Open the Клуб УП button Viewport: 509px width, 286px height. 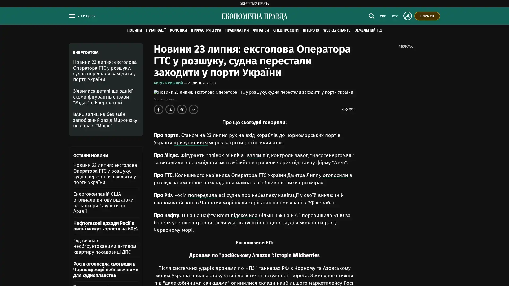[x=427, y=16]
